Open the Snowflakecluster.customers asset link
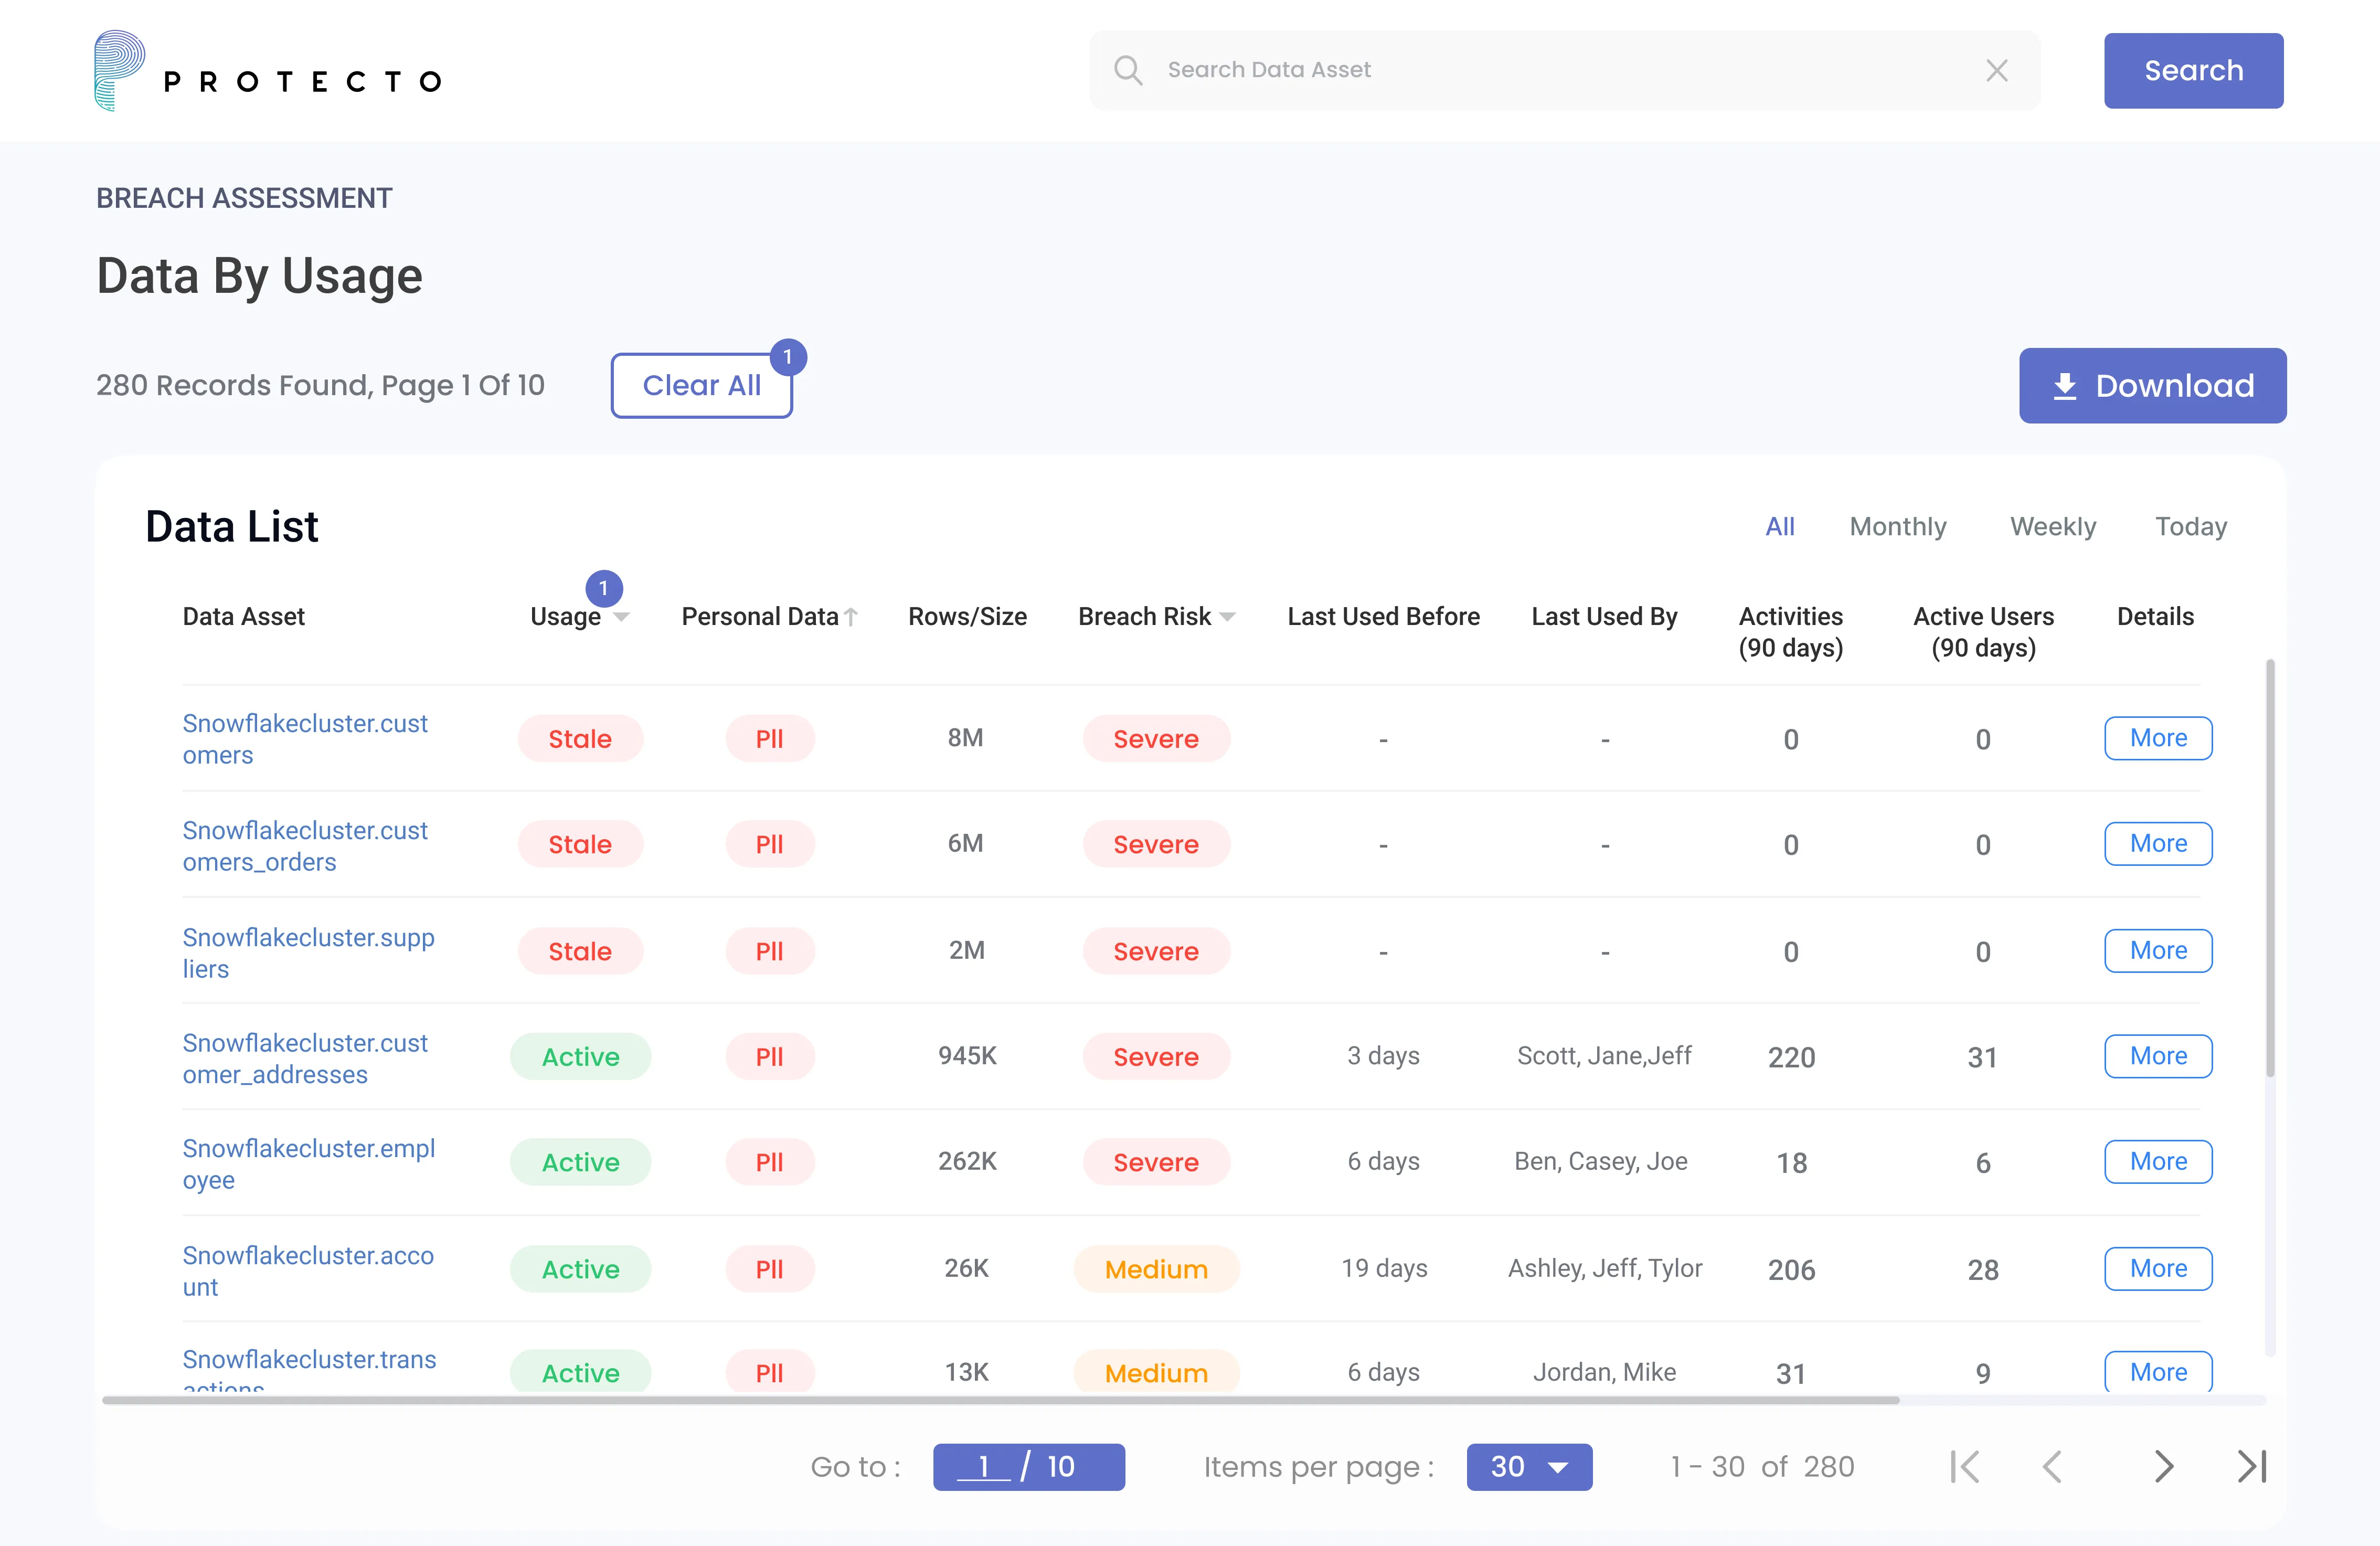2380x1546 pixels. [305, 739]
